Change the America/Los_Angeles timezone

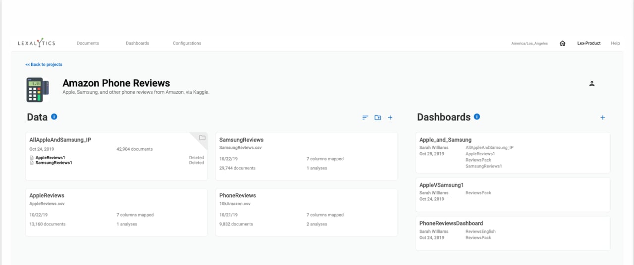click(x=529, y=44)
